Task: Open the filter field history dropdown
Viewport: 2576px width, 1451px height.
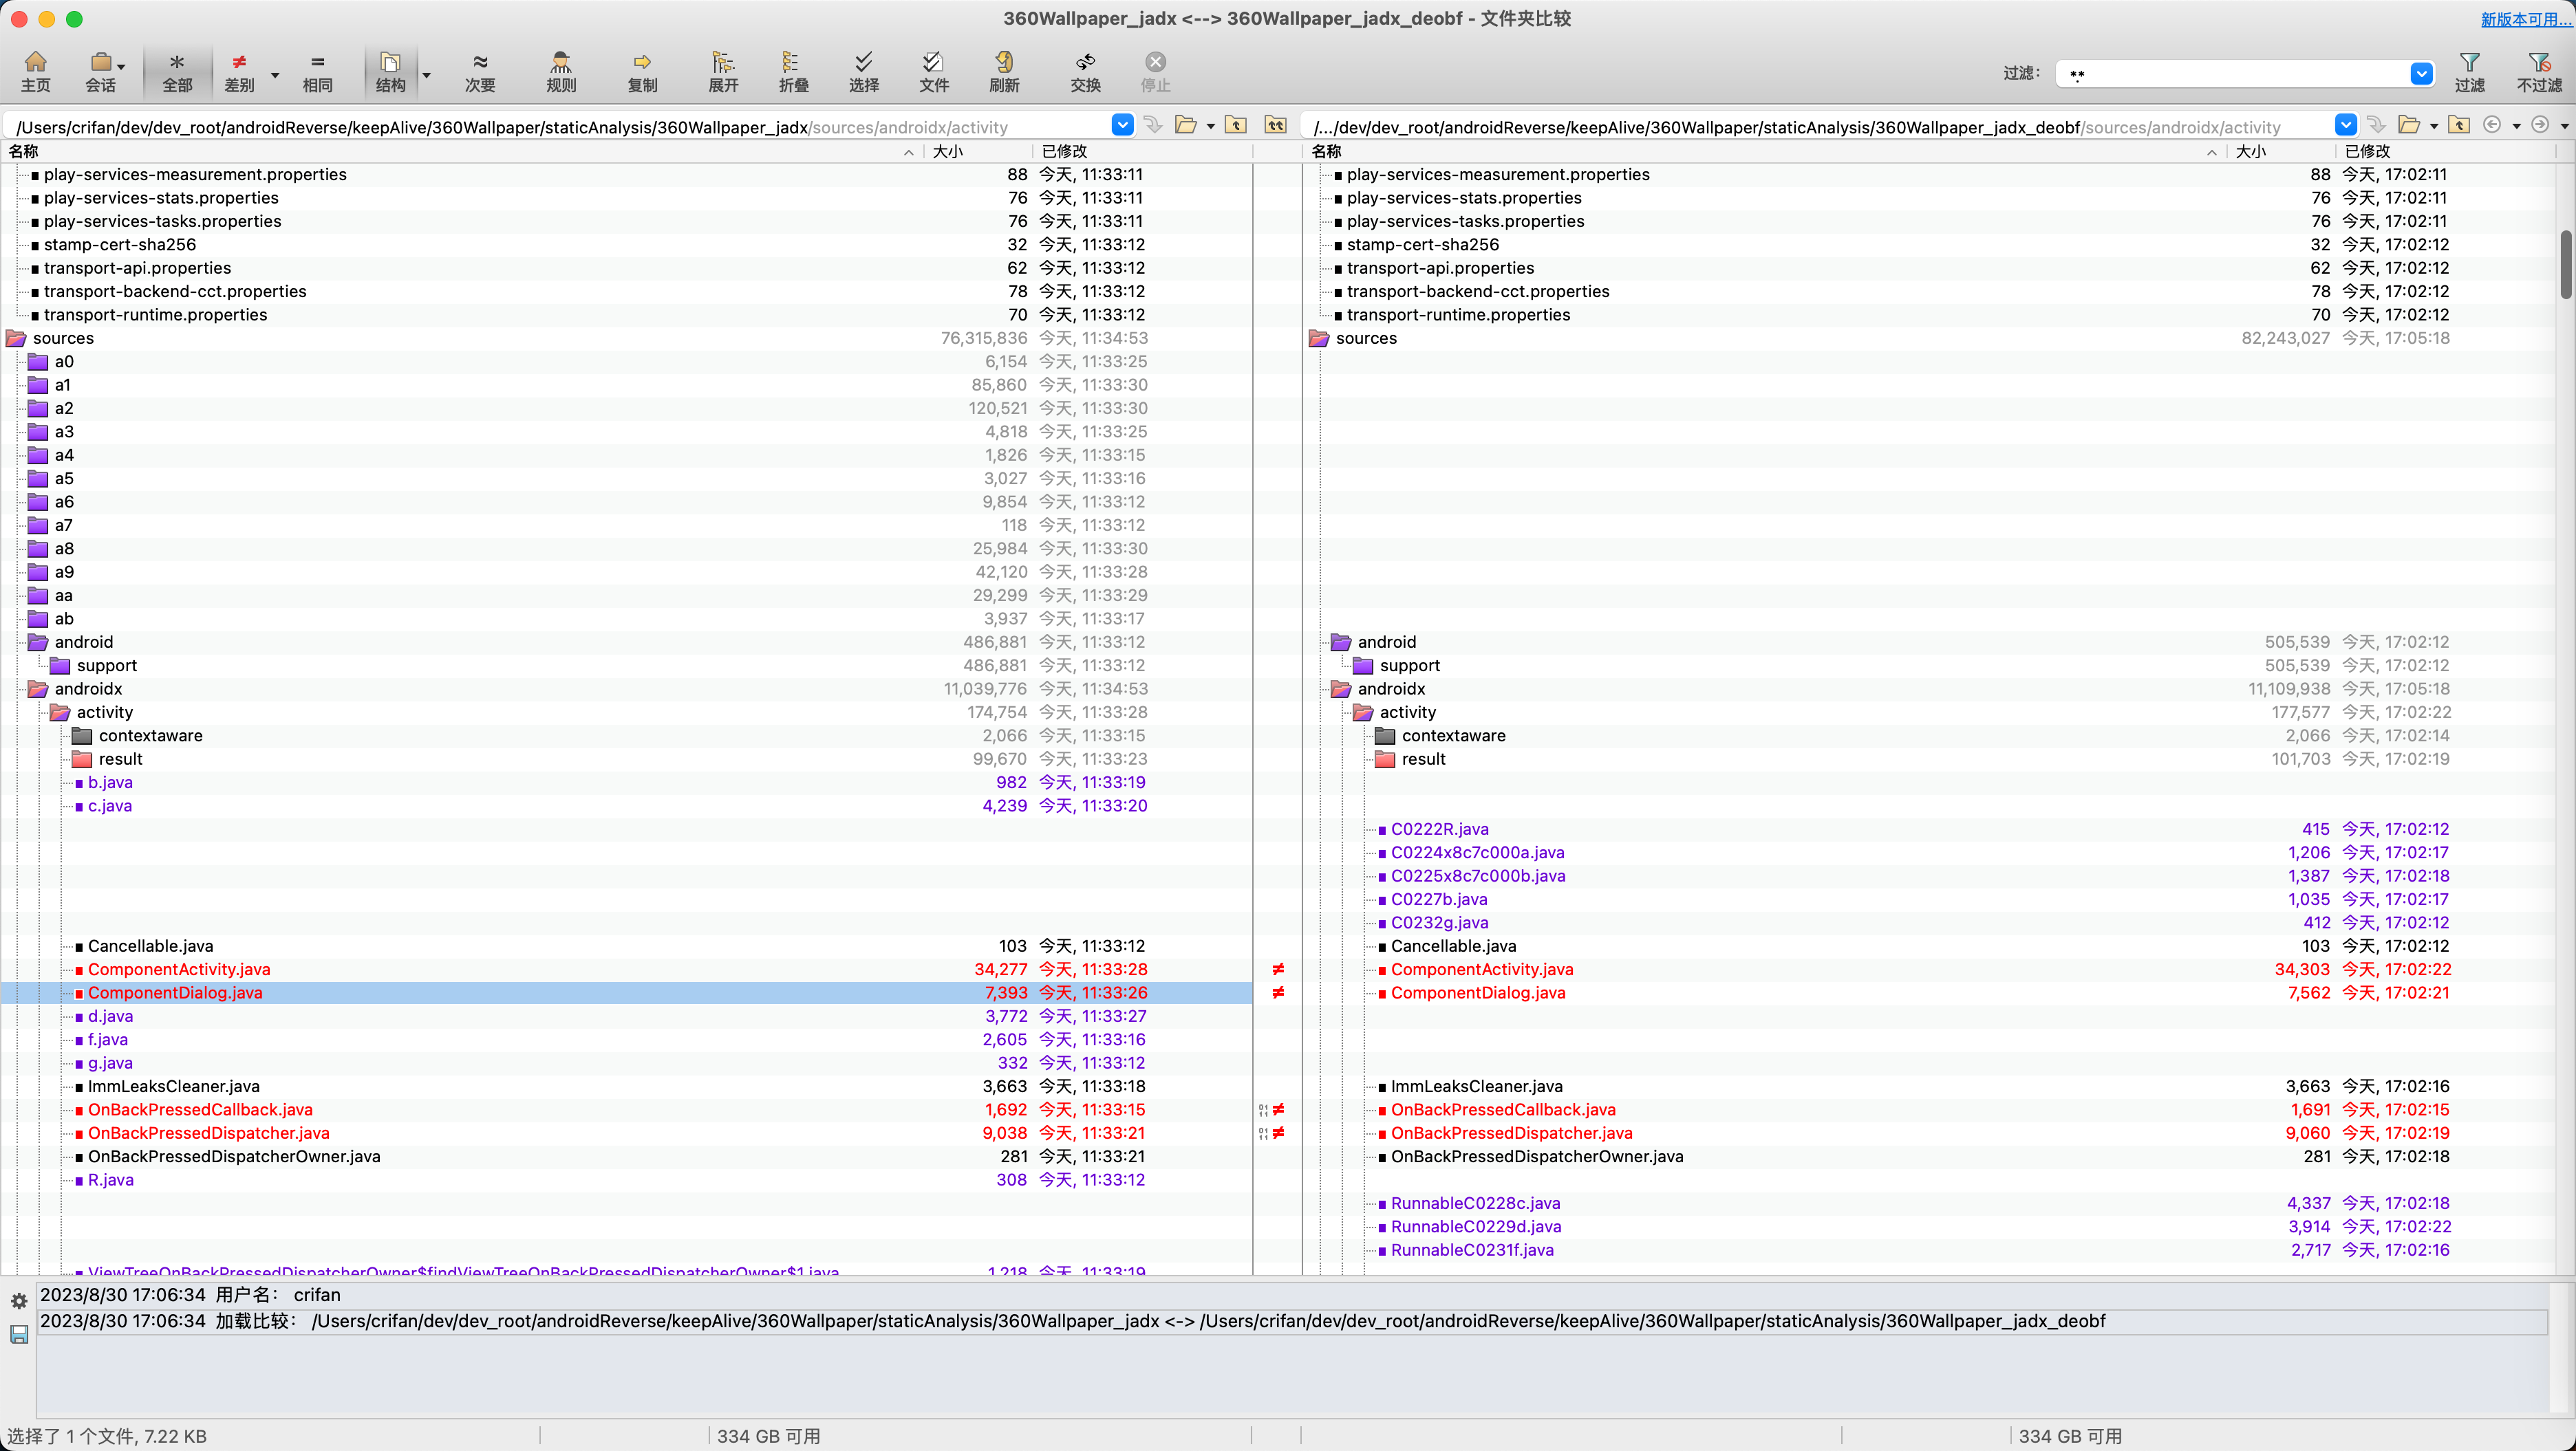Action: [x=2421, y=74]
